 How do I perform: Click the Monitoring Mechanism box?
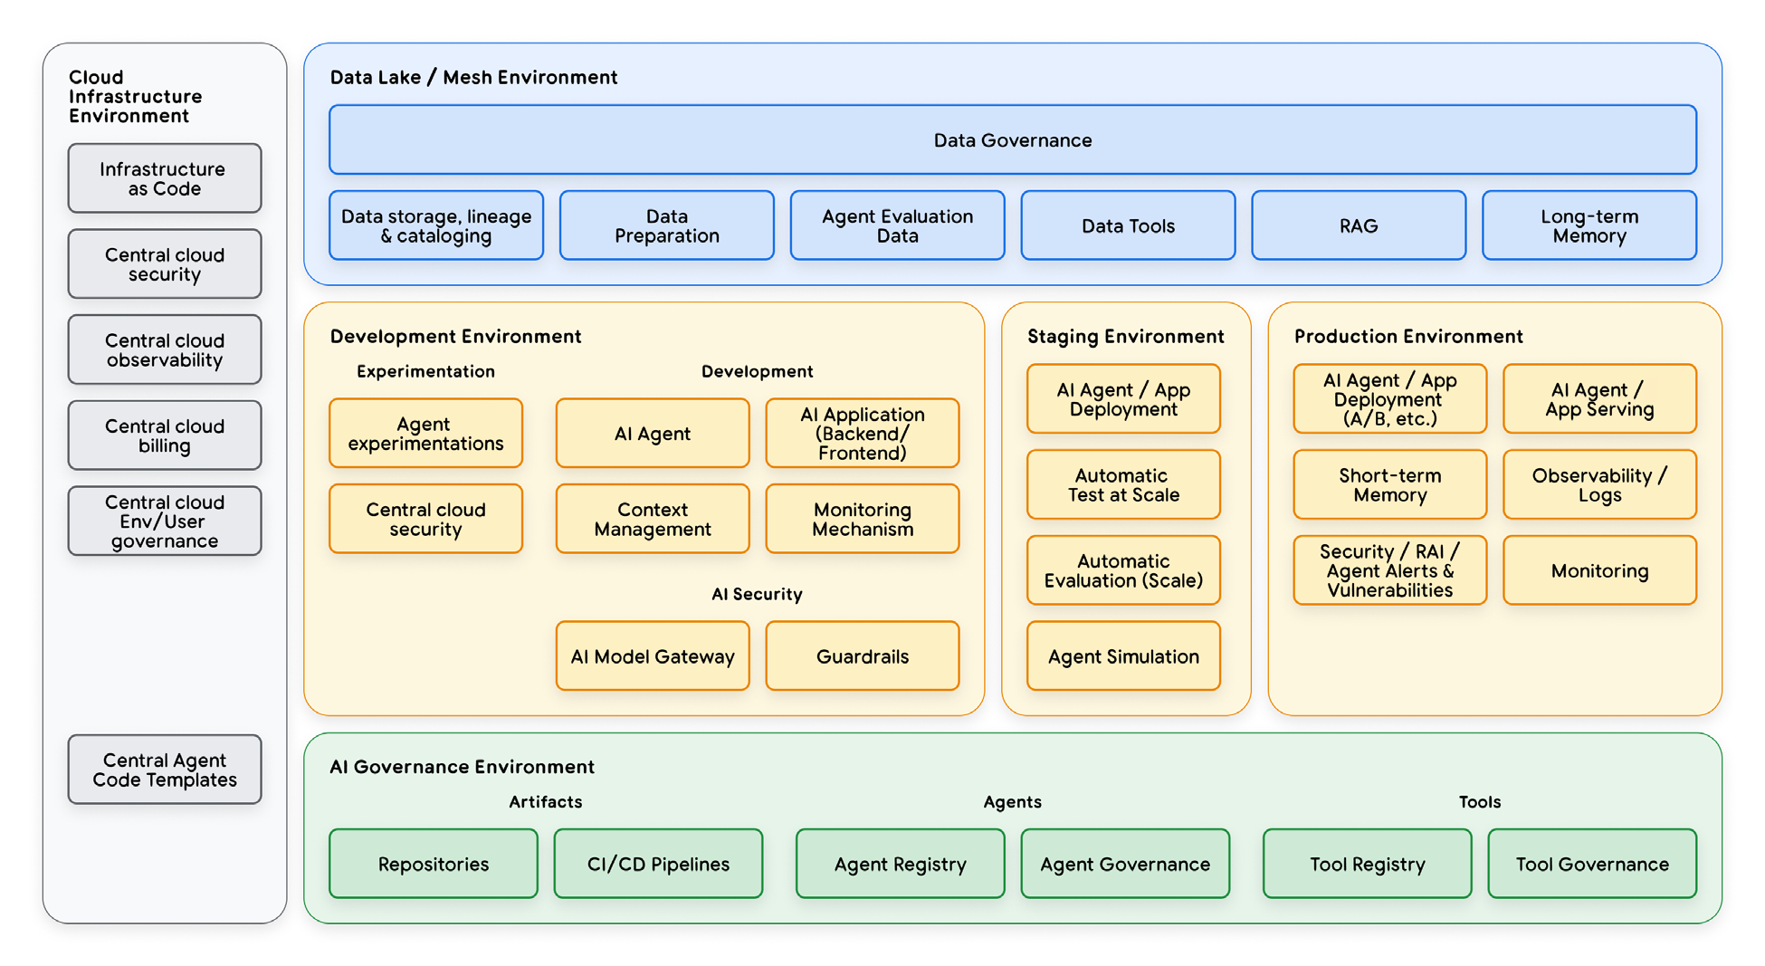(862, 519)
